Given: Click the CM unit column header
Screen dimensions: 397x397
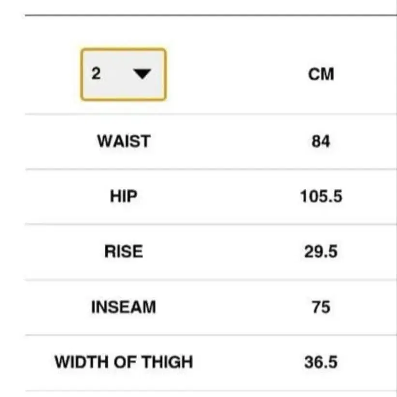Looking at the screenshot, I should 321,74.
